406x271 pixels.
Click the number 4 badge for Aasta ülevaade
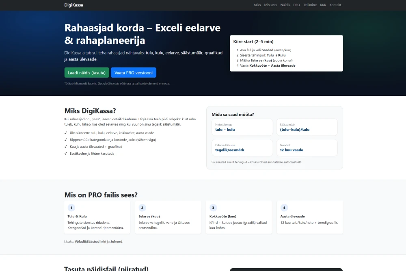[284, 208]
